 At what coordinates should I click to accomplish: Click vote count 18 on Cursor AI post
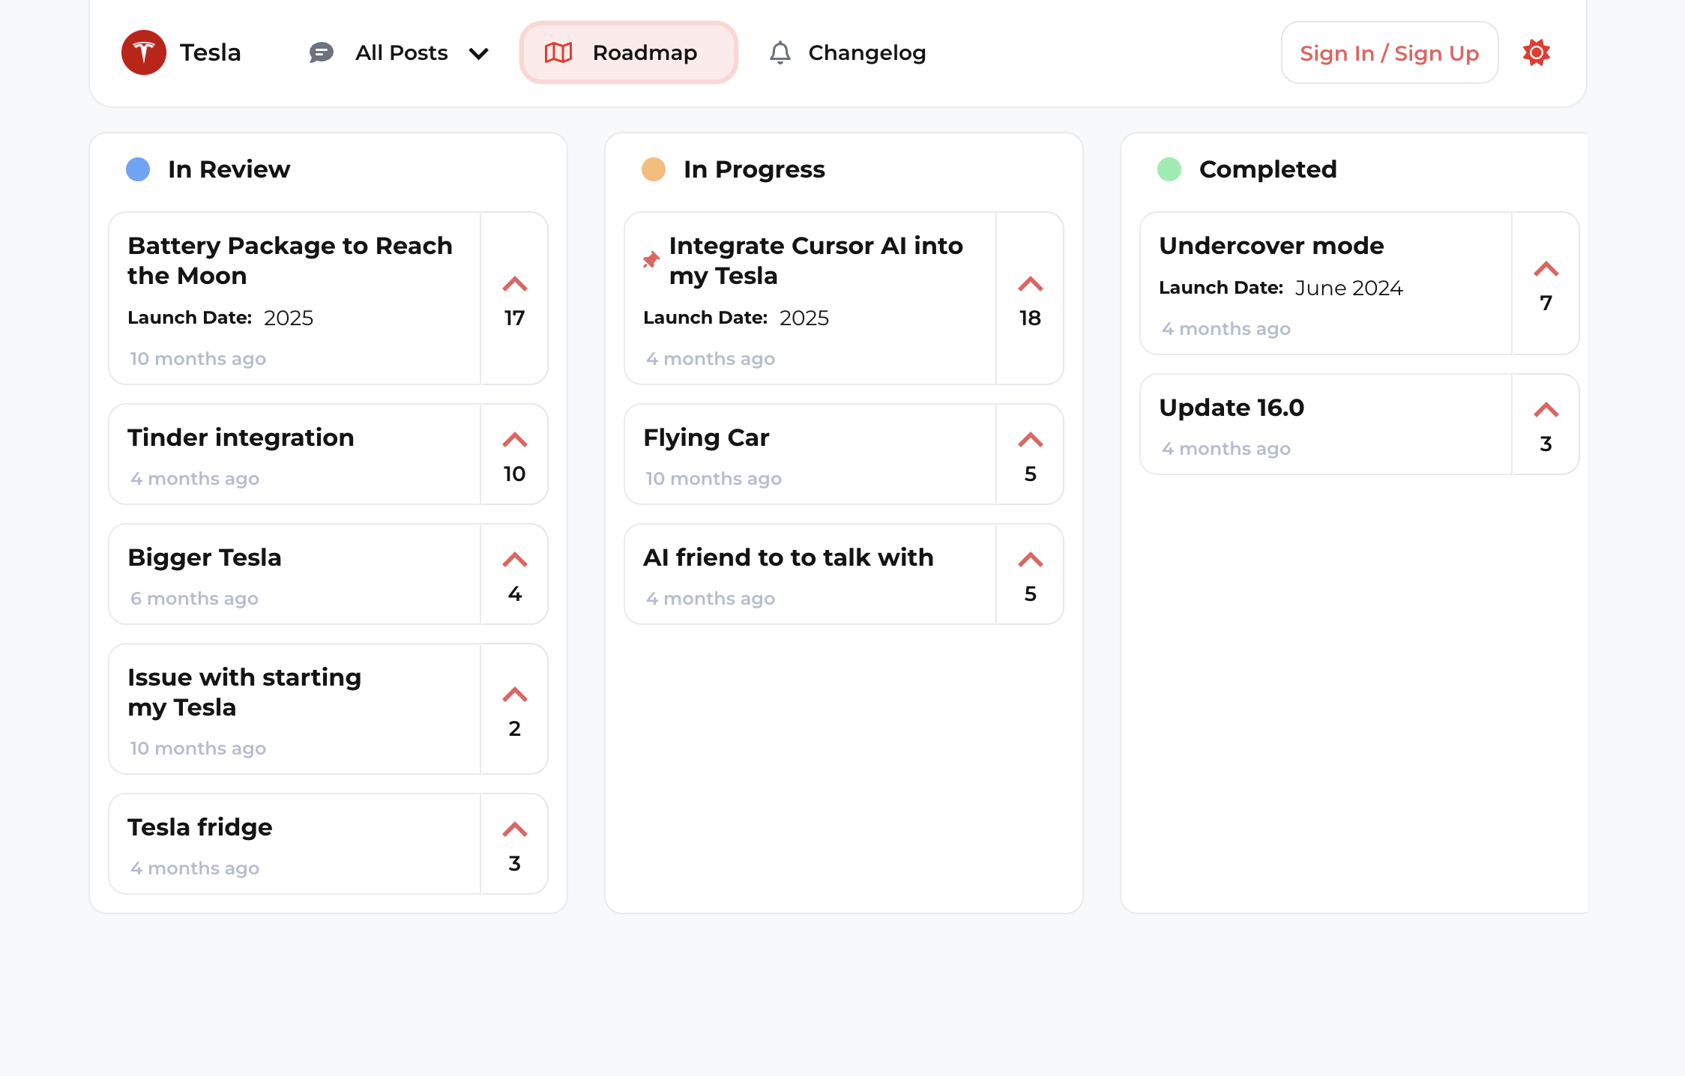[1031, 318]
